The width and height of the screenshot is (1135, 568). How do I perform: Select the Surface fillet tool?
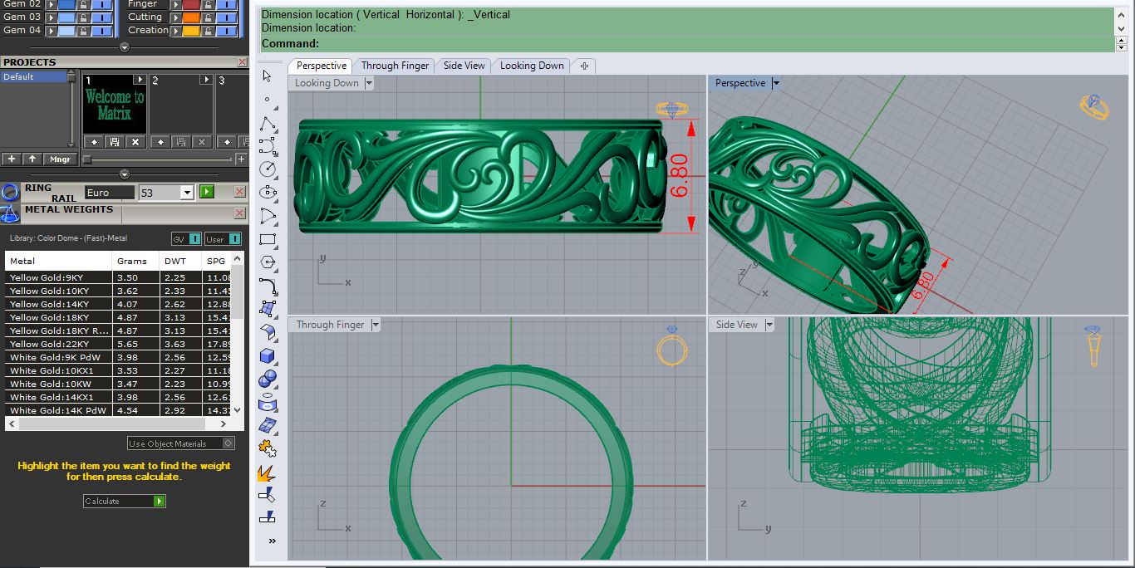click(268, 332)
